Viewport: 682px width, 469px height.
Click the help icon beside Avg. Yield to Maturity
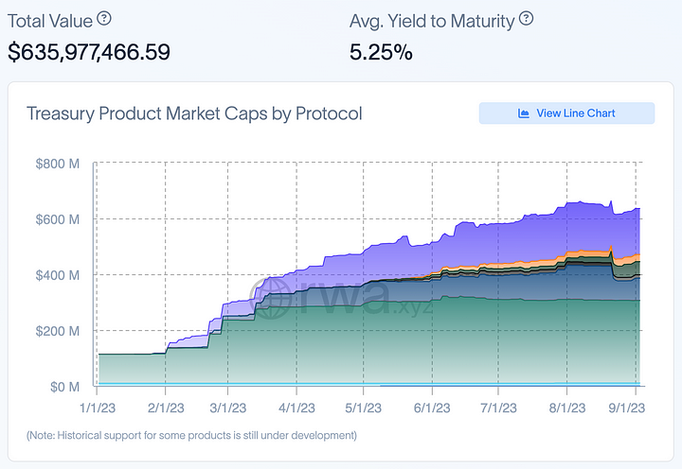[x=527, y=19]
